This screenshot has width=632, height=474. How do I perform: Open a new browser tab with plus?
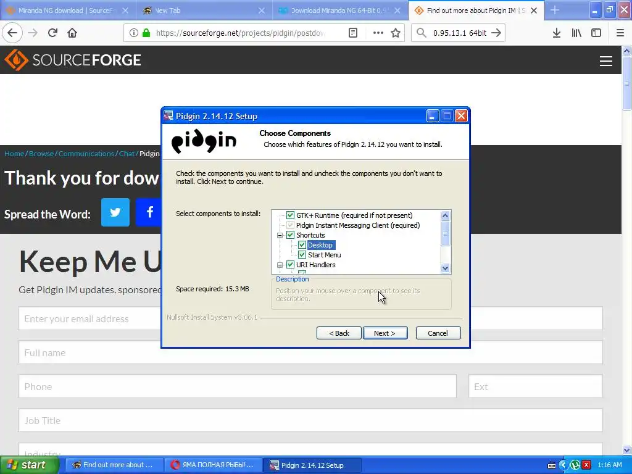tap(555, 10)
